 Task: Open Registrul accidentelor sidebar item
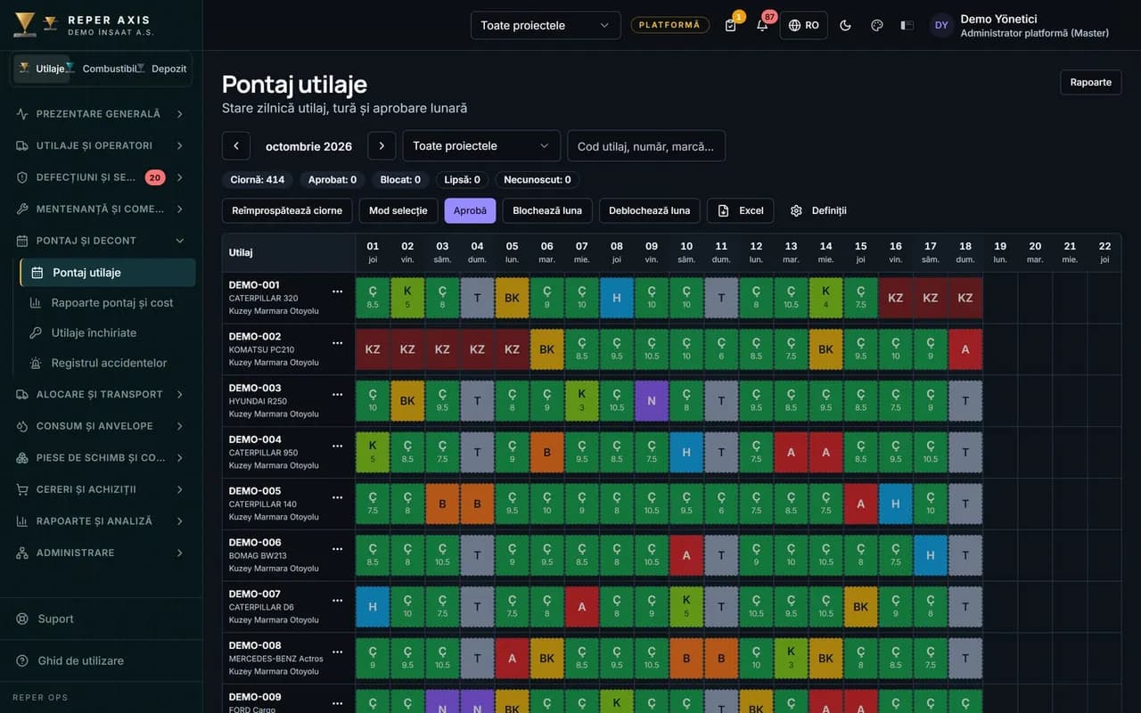(x=108, y=363)
